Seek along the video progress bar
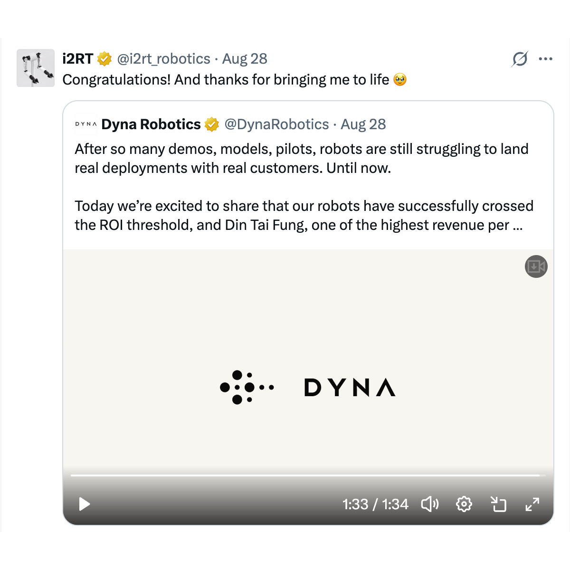Viewport: 570px width, 570px height. (x=305, y=475)
